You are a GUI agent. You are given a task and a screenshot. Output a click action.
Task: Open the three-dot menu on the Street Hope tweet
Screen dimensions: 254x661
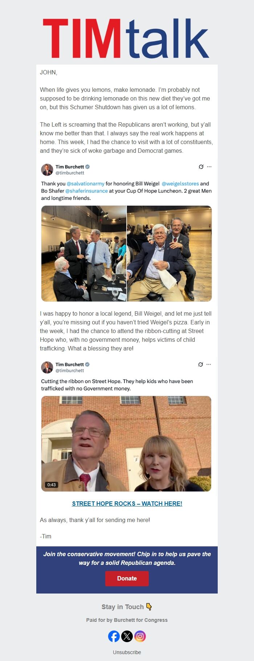pos(209,365)
